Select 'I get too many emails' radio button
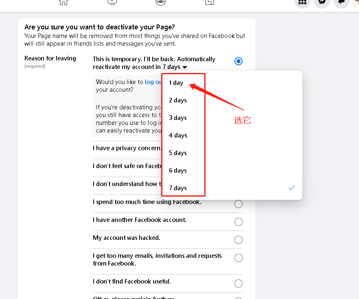The width and height of the screenshot is (359, 299). 239,258
